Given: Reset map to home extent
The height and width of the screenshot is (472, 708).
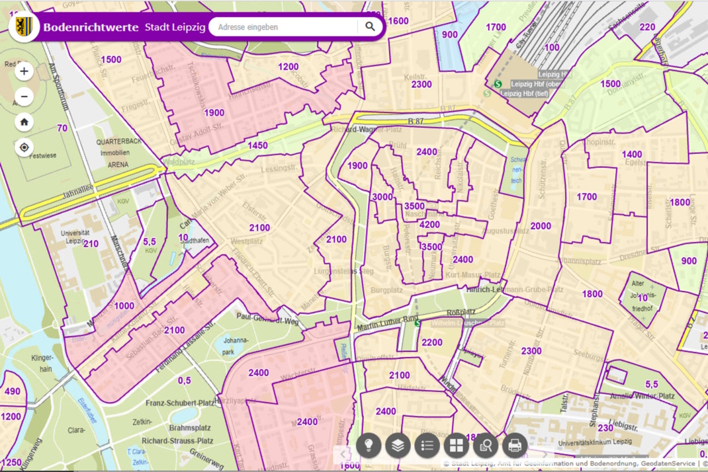Looking at the screenshot, I should tap(24, 122).
